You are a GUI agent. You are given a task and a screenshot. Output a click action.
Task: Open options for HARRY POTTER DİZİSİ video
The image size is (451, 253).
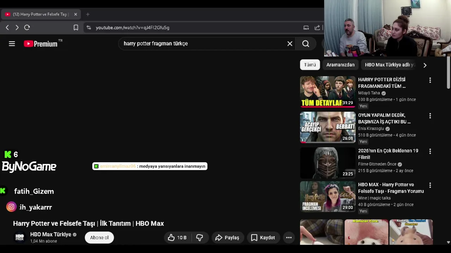pyautogui.click(x=430, y=80)
